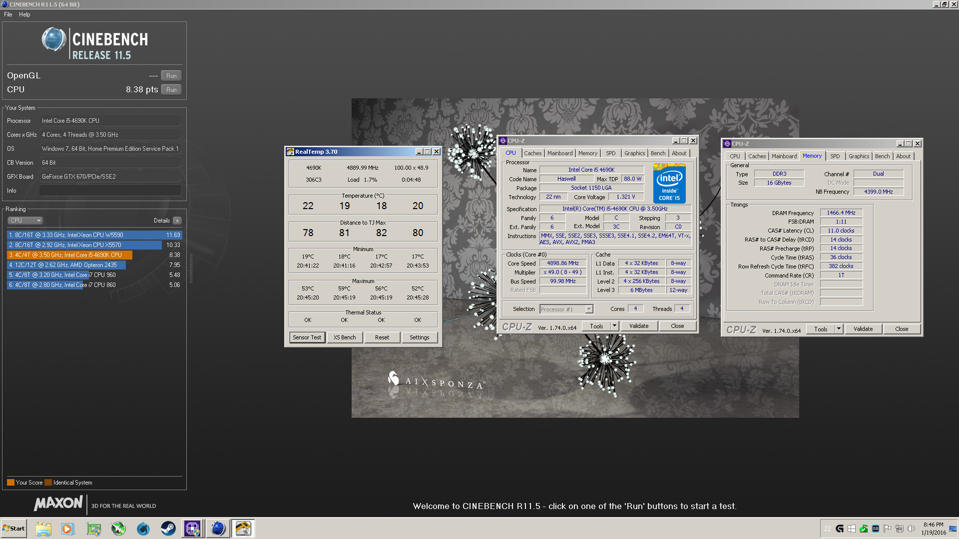The height and width of the screenshot is (539, 959).
Task: Select ranking row Intel Xeon CPU W5590
Action: click(94, 235)
